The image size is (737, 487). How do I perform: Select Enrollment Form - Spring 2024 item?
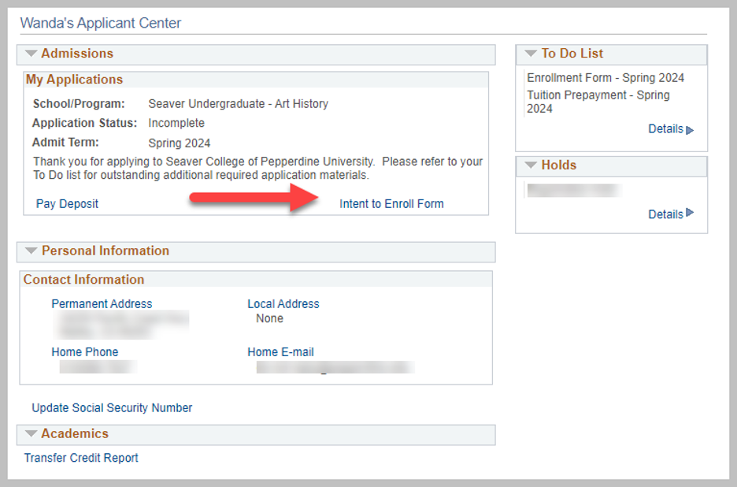tap(606, 78)
